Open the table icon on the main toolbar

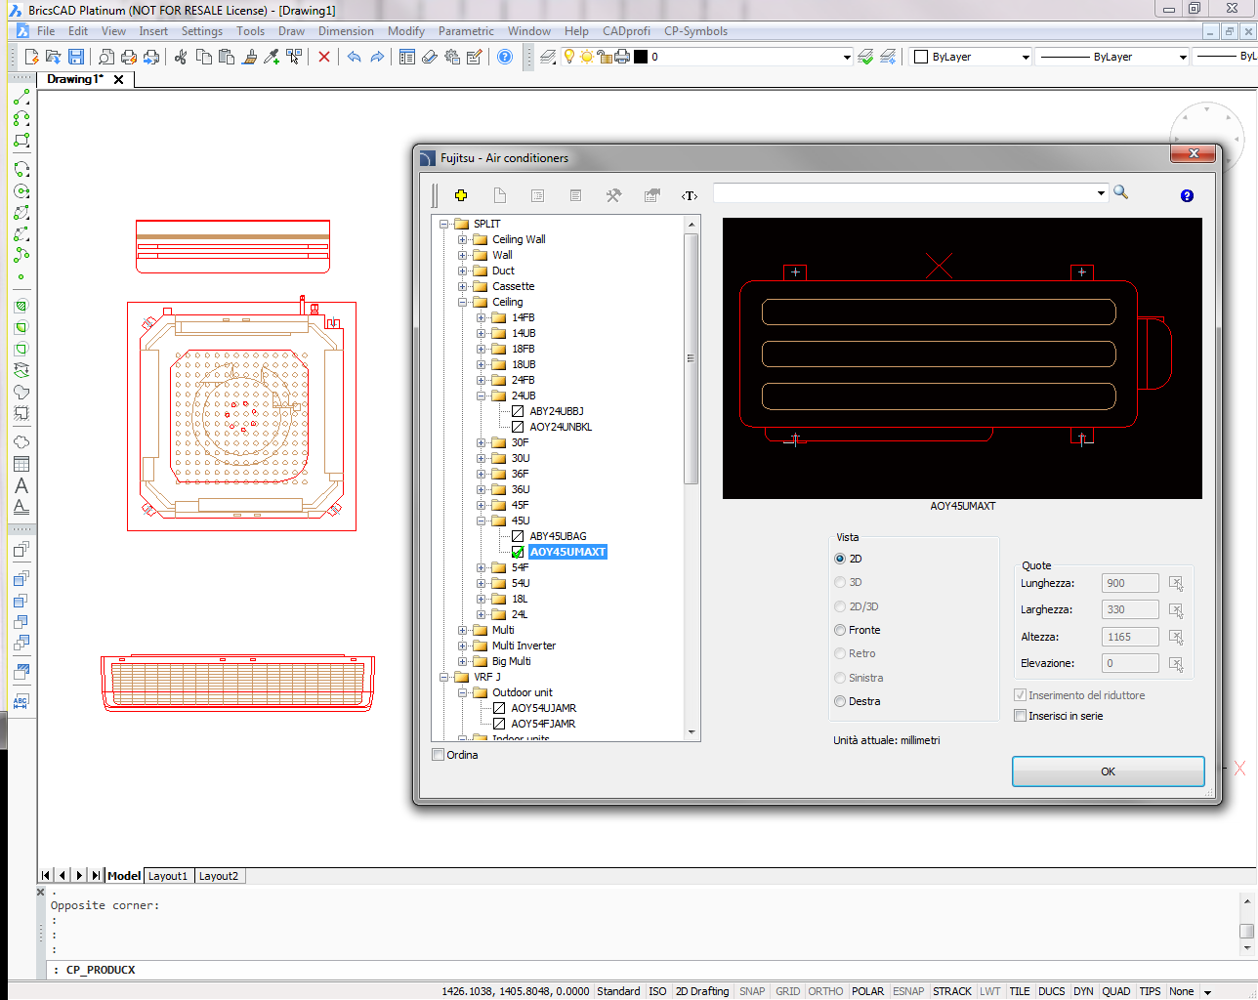coord(406,57)
